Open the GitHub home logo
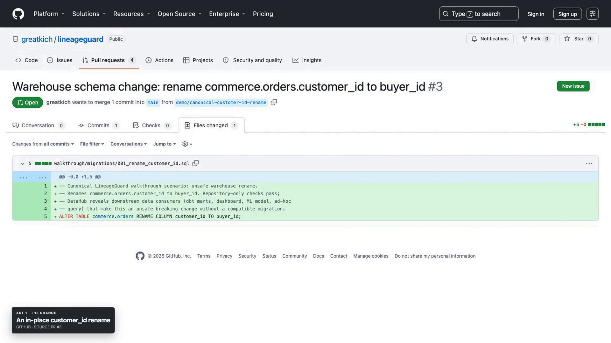 [18, 14]
